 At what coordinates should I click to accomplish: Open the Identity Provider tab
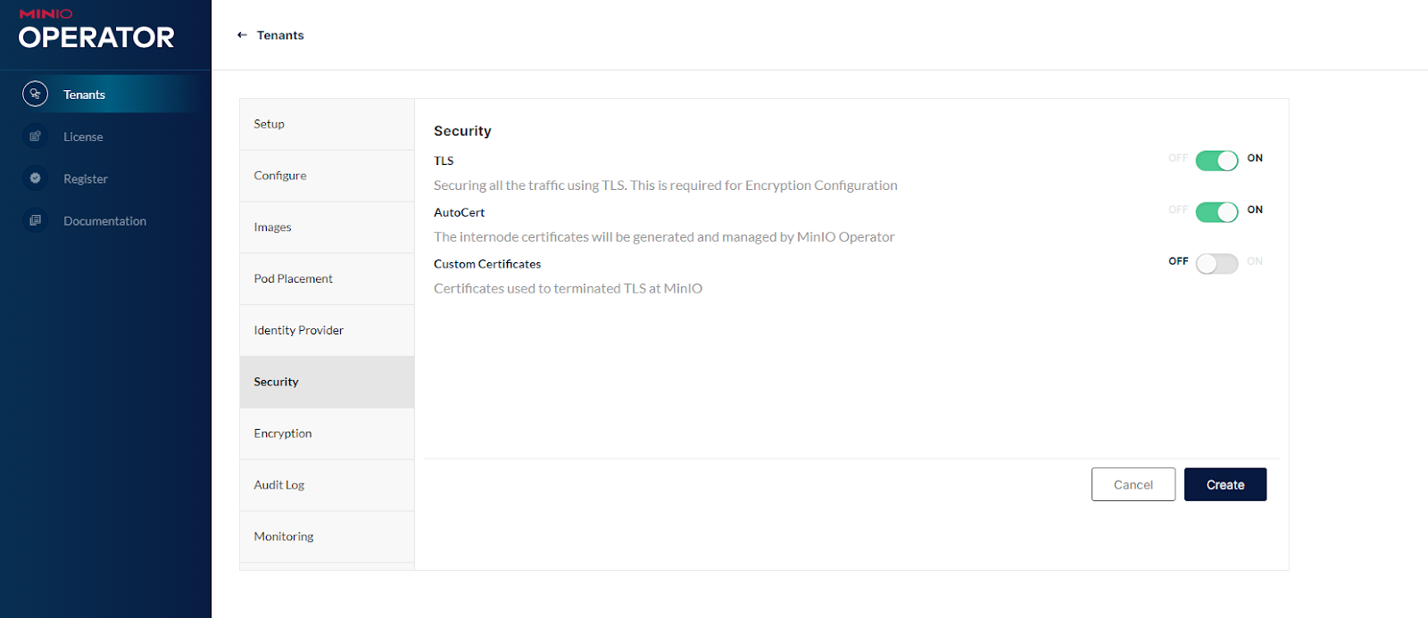[327, 330]
